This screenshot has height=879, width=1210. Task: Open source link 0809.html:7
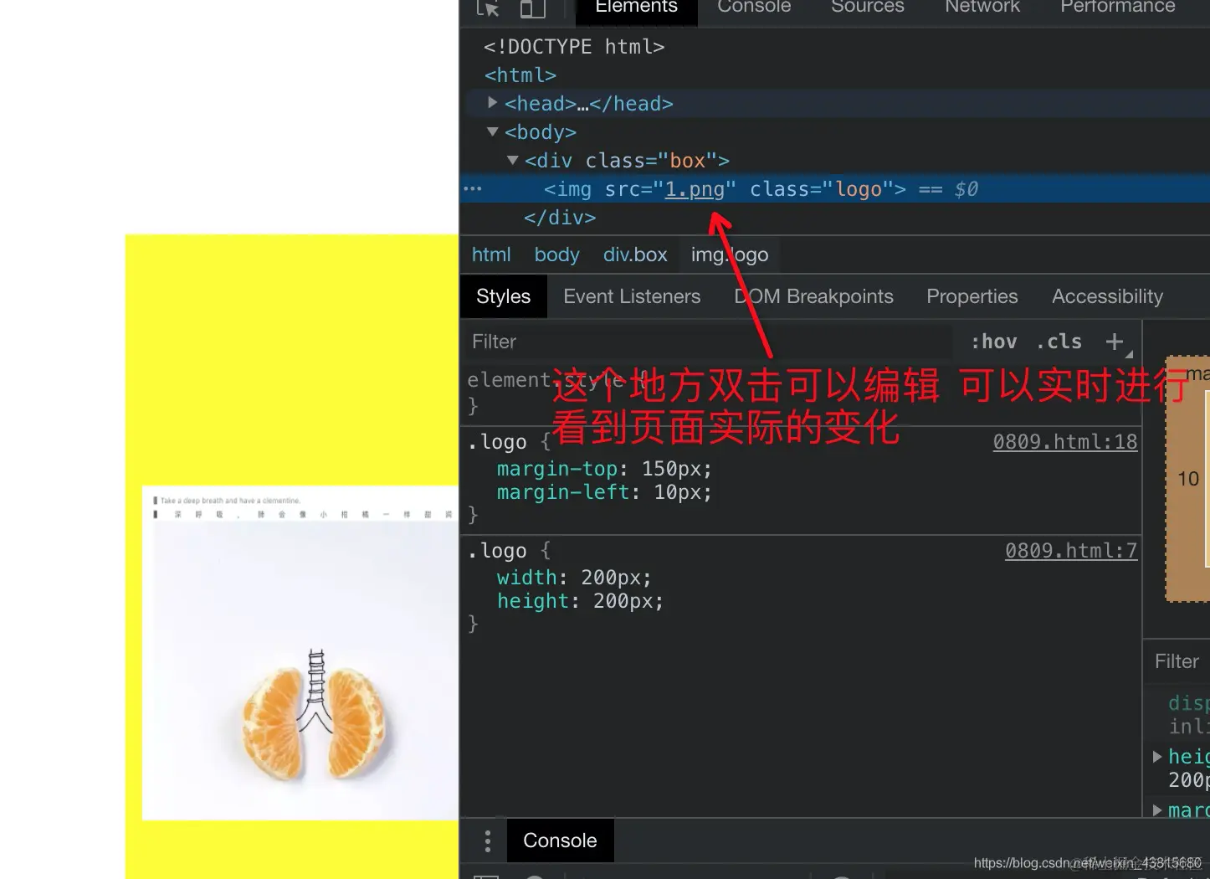(1071, 550)
